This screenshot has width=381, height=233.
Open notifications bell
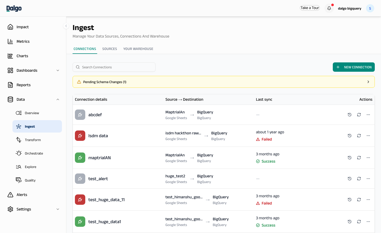(329, 8)
